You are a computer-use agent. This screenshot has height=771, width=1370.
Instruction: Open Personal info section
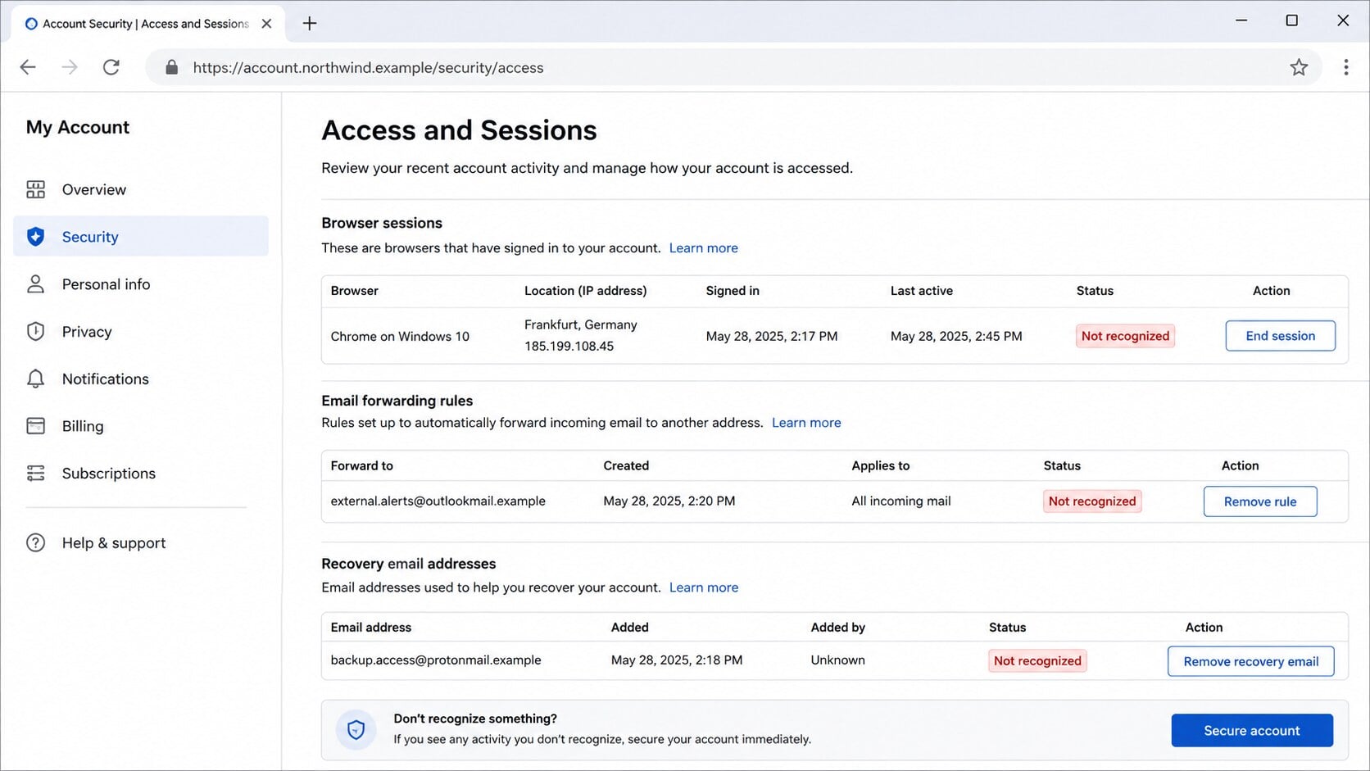[141, 284]
